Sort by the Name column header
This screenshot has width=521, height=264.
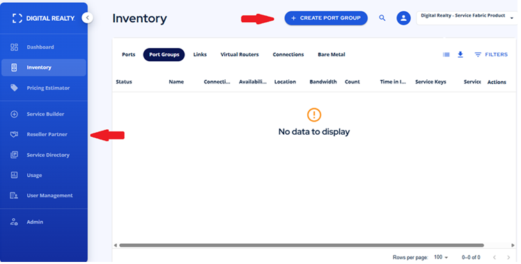[x=176, y=82]
